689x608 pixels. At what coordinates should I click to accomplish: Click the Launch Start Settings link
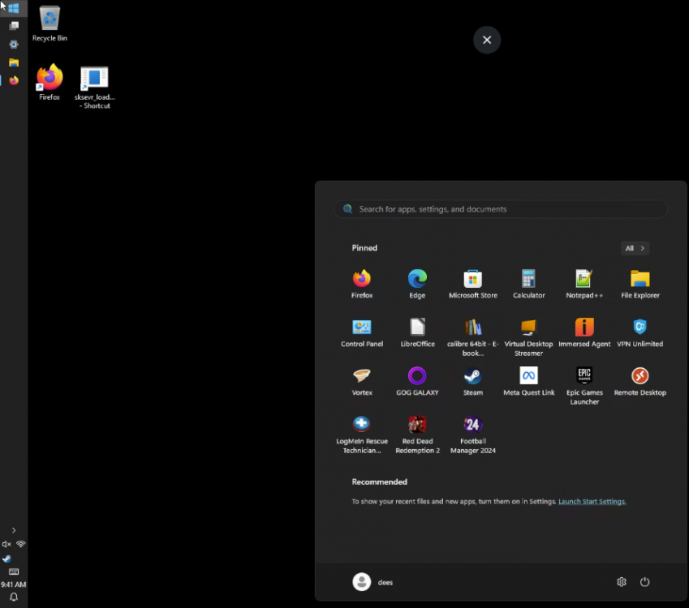click(592, 501)
